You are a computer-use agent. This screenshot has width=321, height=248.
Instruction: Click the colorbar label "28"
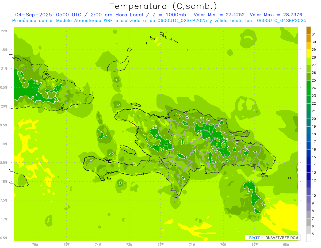314,57
